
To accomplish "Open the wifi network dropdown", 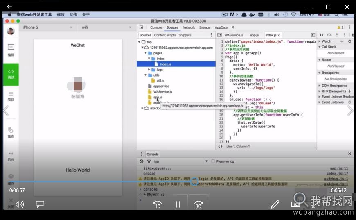I will click(x=106, y=27).
